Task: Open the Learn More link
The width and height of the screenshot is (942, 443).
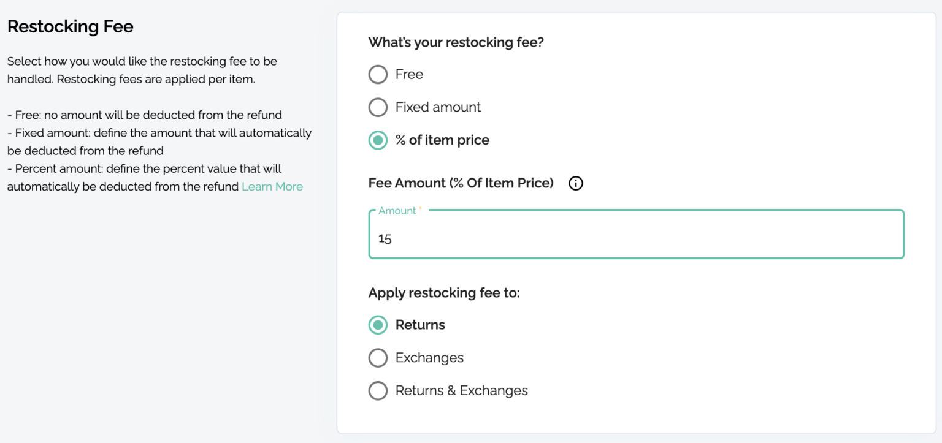Action: coord(272,186)
